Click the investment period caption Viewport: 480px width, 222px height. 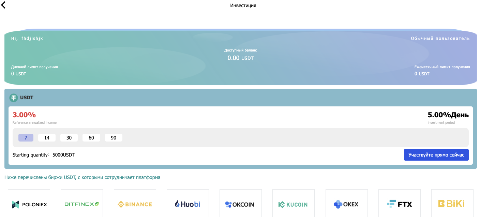point(441,122)
